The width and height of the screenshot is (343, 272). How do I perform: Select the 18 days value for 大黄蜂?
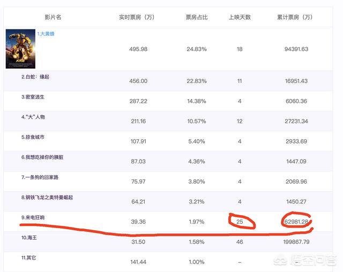pyautogui.click(x=240, y=49)
